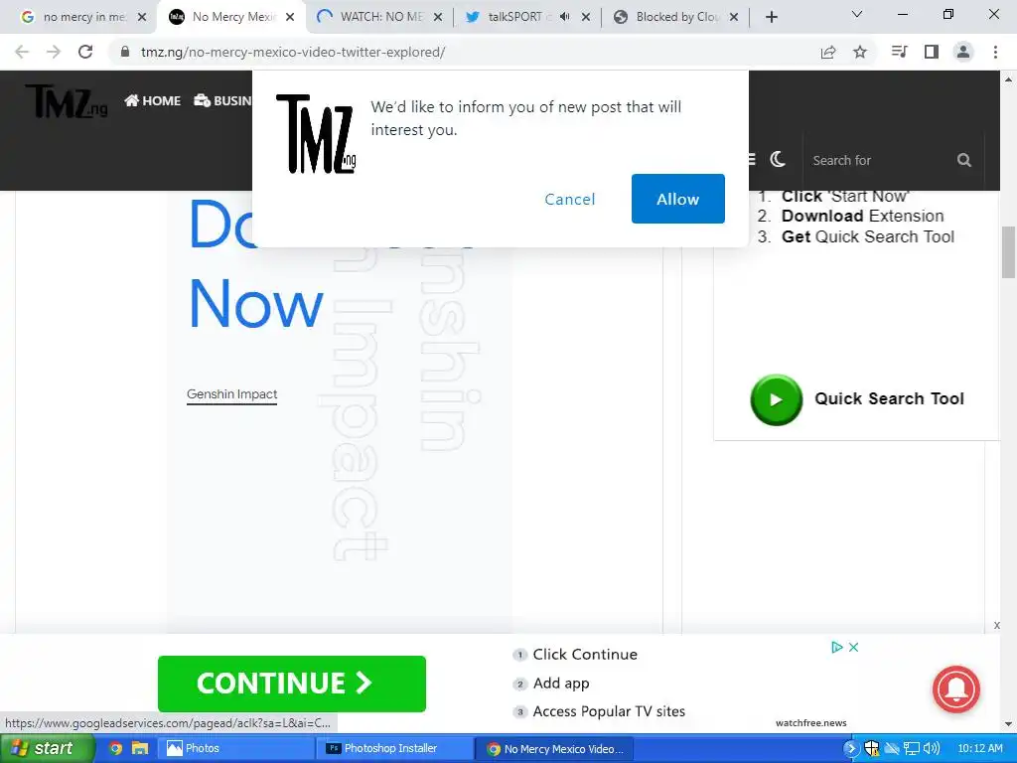The height and width of the screenshot is (763, 1017).
Task: Click the green CONTINUE button
Action: [292, 684]
